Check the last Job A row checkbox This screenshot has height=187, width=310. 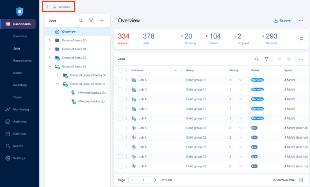click(120, 166)
